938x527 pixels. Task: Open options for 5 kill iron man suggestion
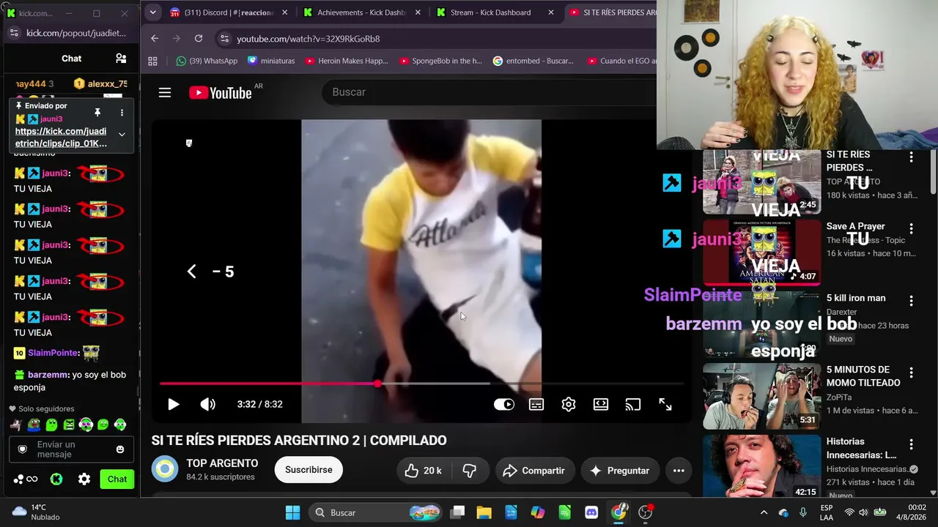[911, 301]
